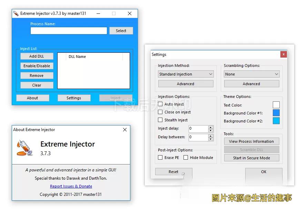Click the syringe icon in the title bar
This screenshot has height=210, width=299.
click(16, 13)
